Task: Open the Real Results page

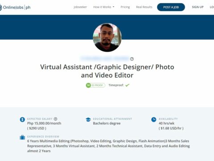Action: [144, 7]
